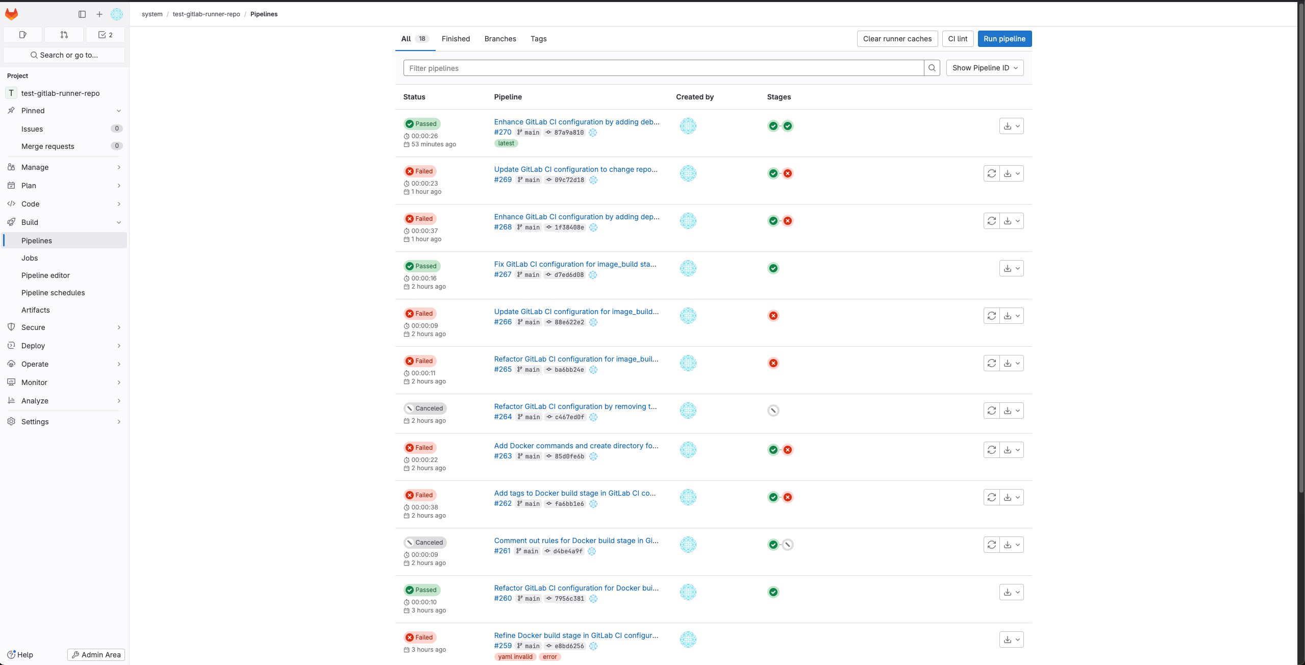
Task: Click into the Filter pipelines field
Action: click(663, 68)
